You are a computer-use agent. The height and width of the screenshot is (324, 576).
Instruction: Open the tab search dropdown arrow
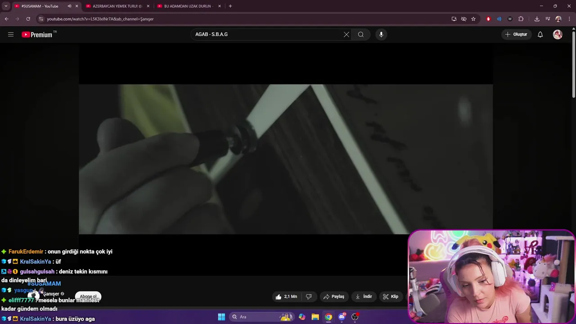[6, 6]
